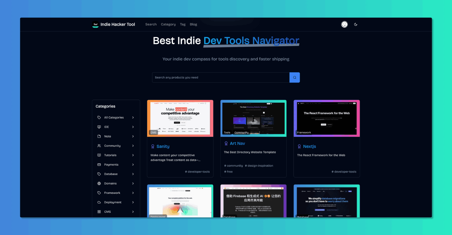Expand the Framework category chevron

[x=133, y=193]
